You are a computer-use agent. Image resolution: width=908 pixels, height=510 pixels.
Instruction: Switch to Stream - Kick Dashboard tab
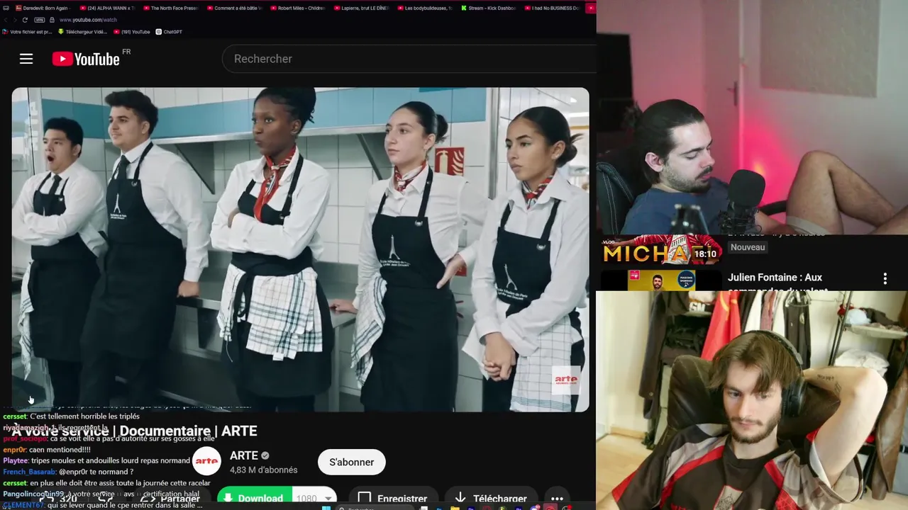(489, 8)
